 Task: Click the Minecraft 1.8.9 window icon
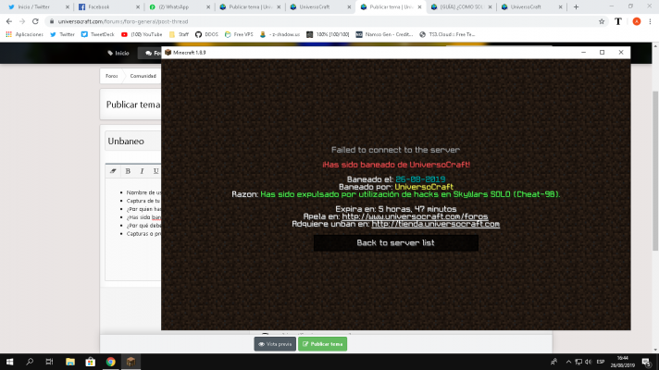(x=168, y=53)
